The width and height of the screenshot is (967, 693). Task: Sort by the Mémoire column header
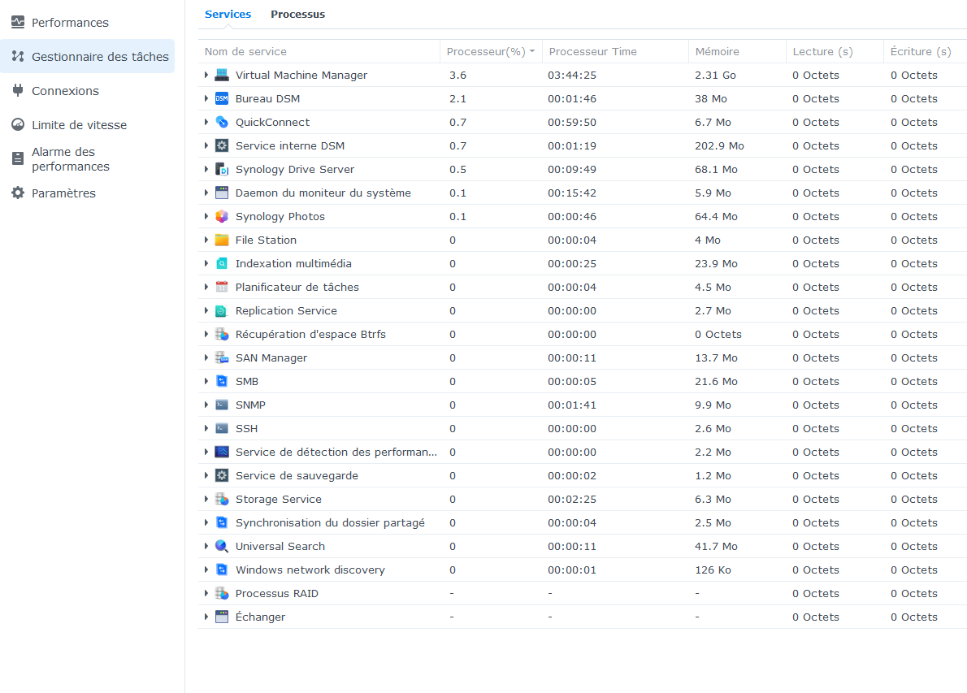[x=737, y=52]
